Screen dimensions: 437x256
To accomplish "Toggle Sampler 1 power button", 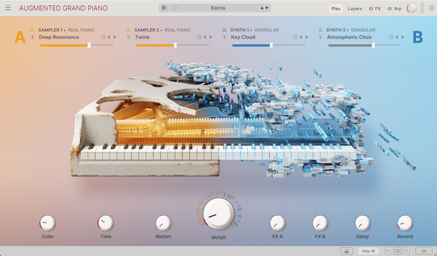I will pyautogui.click(x=32, y=30).
